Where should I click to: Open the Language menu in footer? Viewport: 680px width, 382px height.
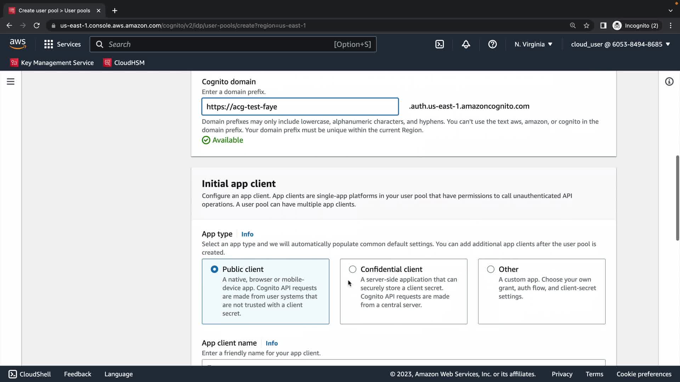click(119, 374)
